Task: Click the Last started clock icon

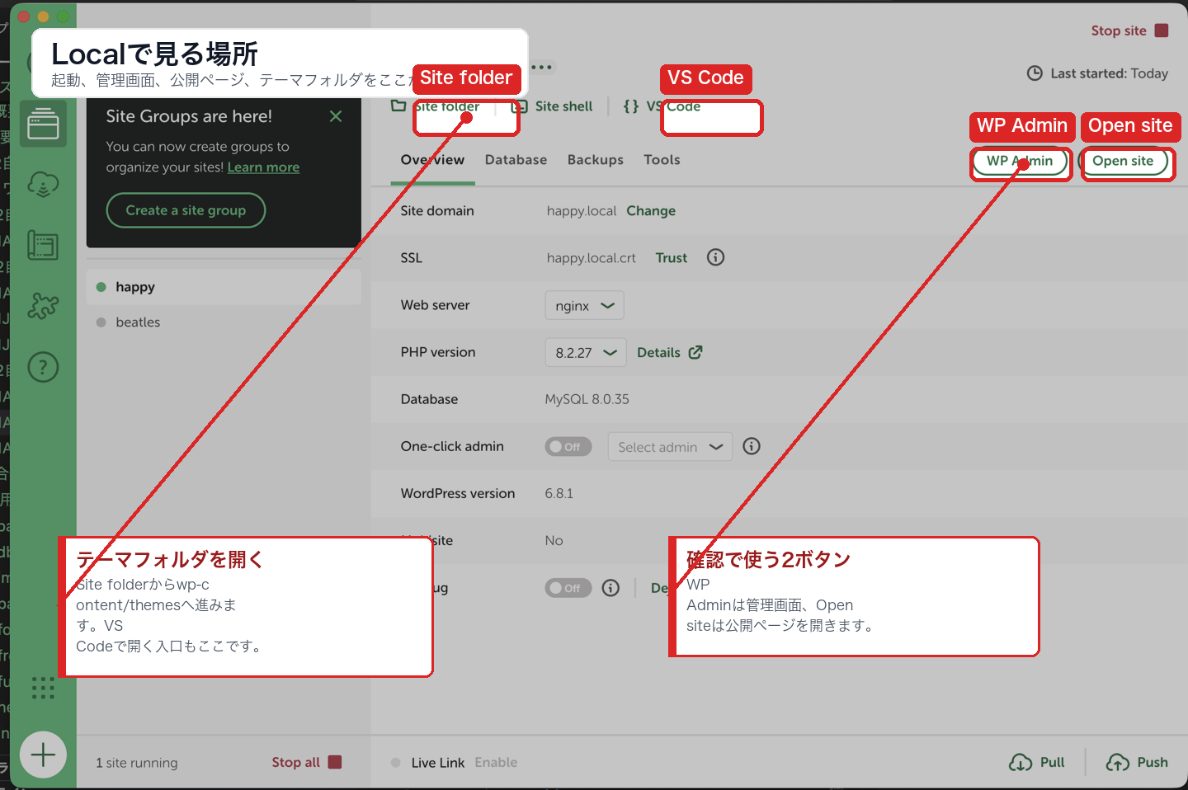Action: pyautogui.click(x=1035, y=73)
